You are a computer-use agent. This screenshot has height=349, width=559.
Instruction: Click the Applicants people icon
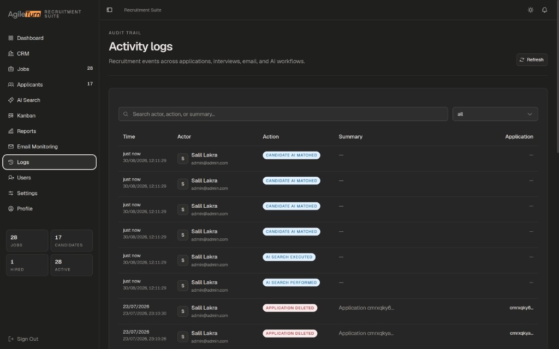[x=11, y=85]
